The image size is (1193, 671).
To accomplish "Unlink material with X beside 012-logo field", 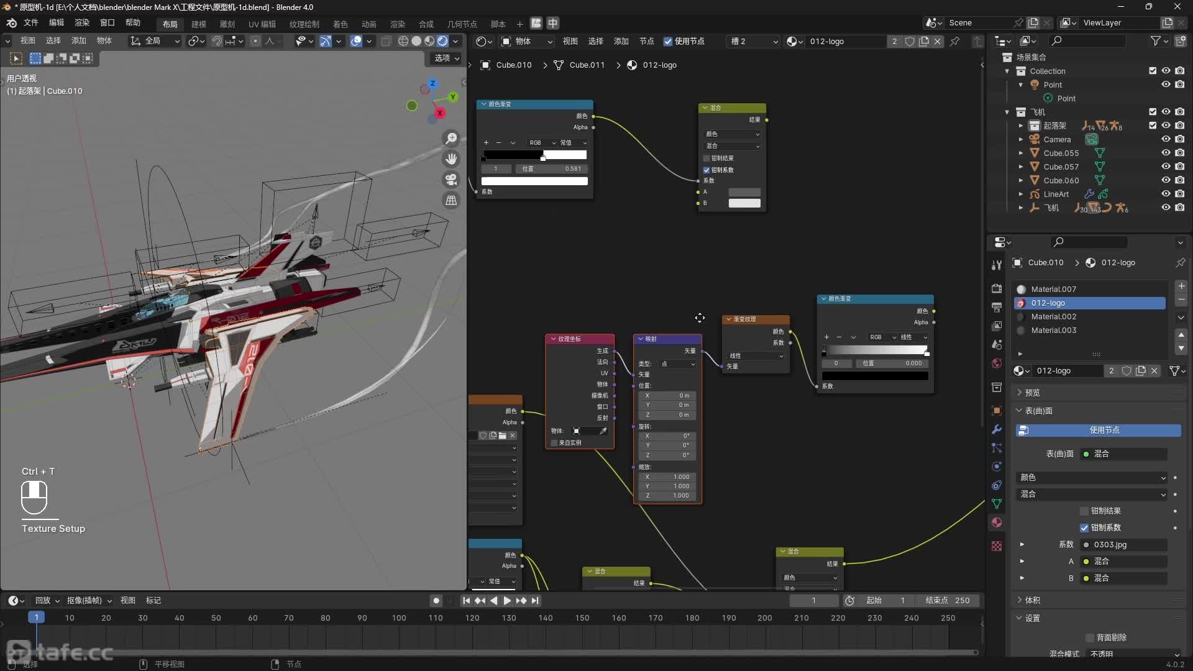I will point(1154,371).
